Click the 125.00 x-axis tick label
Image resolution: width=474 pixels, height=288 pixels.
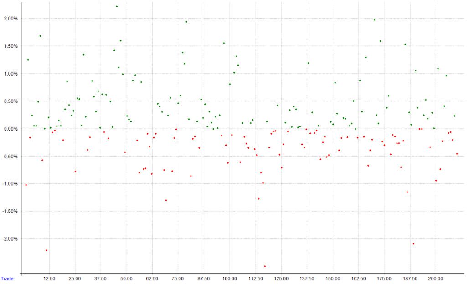281,278
